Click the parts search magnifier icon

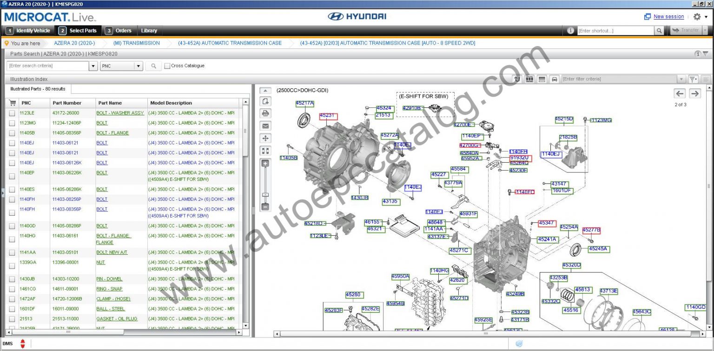tap(153, 66)
